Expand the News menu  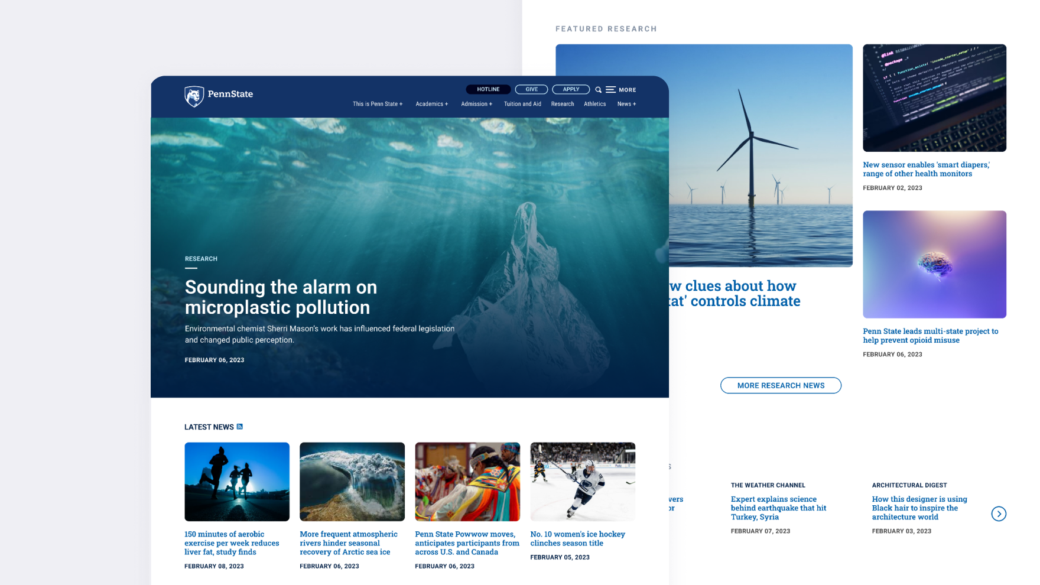[x=626, y=104]
